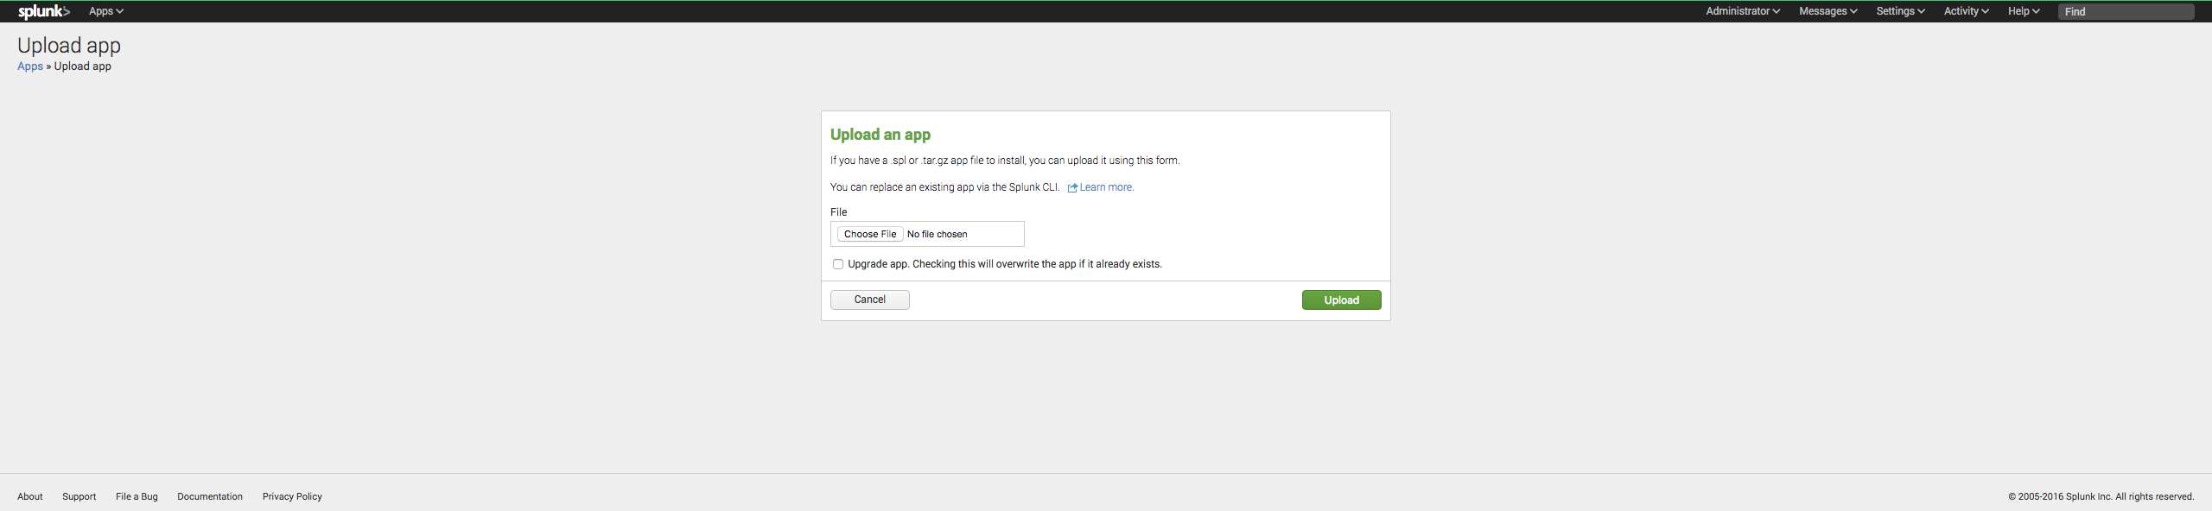Open the Help menu

coord(2023,11)
